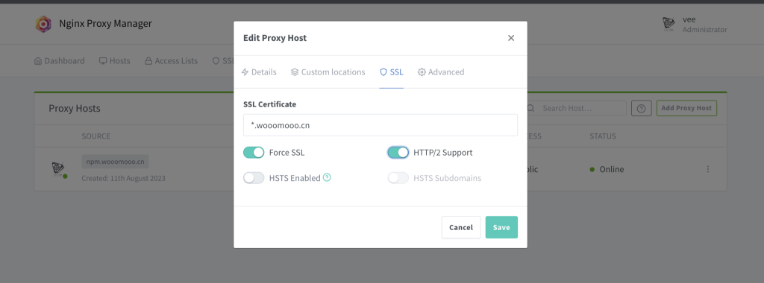Viewport: 764px width, 283px height.
Task: Open the SSL Certificate dropdown
Action: 380,125
